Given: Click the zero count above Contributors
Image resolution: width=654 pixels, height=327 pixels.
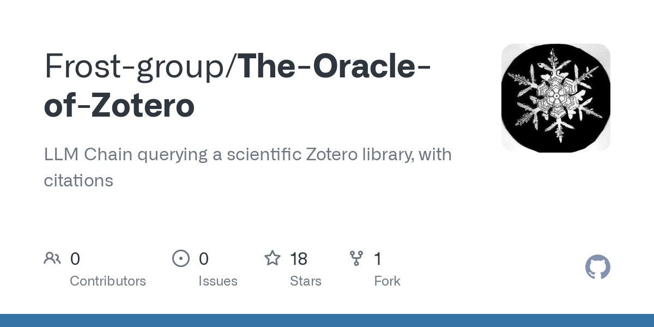Looking at the screenshot, I should [x=75, y=259].
